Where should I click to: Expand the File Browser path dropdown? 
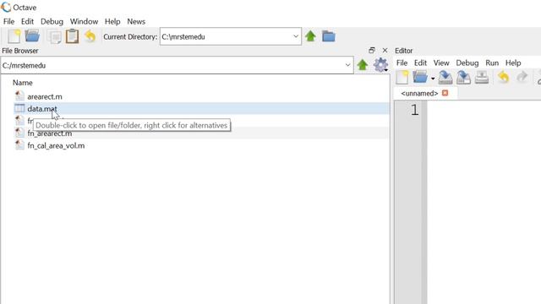click(x=347, y=65)
